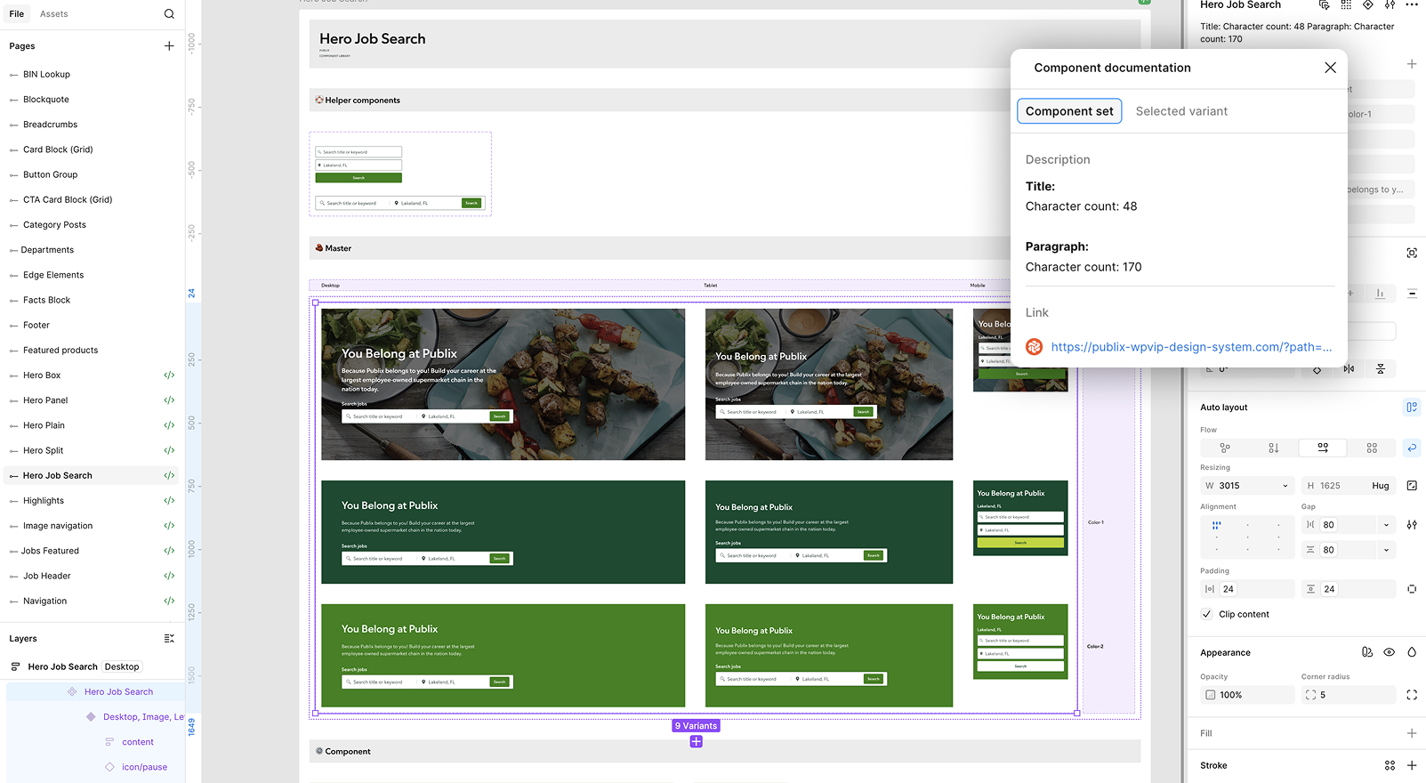The image size is (1426, 783).
Task: Open the stroke styles four-dot icon
Action: pyautogui.click(x=1390, y=765)
